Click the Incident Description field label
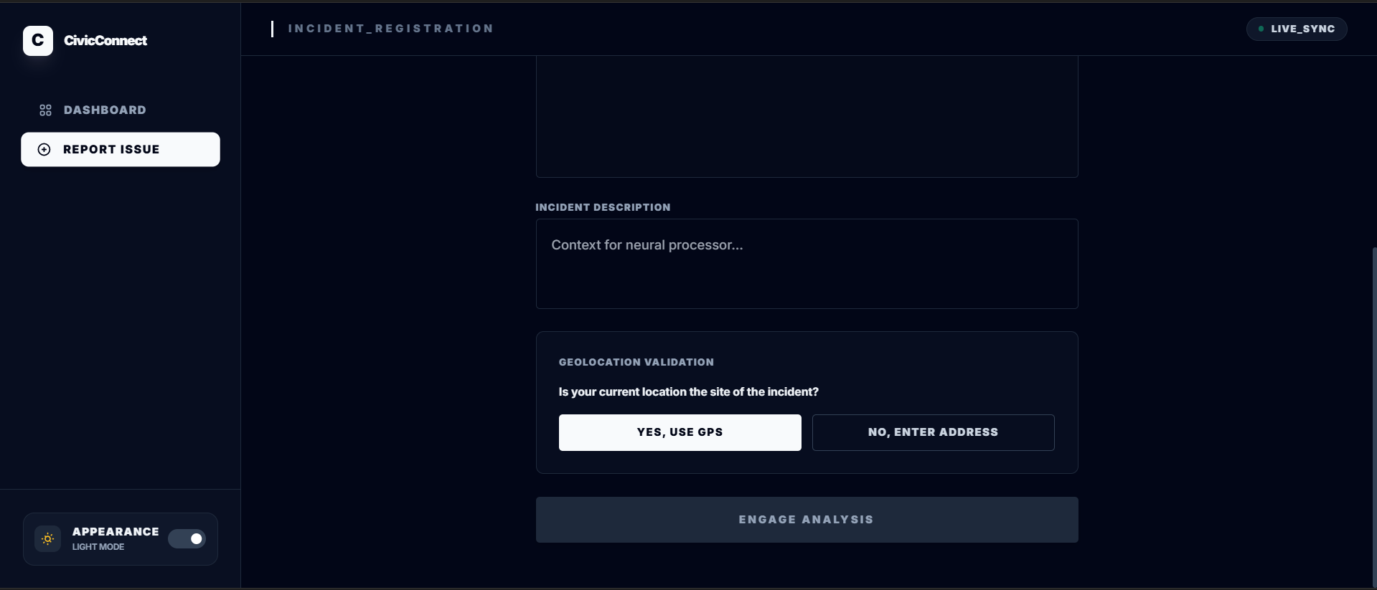Viewport: 1377px width, 590px height. (603, 207)
